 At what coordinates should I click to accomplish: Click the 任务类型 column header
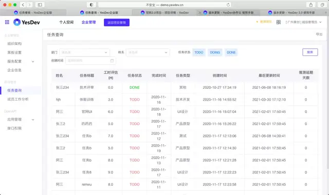[x=183, y=75]
